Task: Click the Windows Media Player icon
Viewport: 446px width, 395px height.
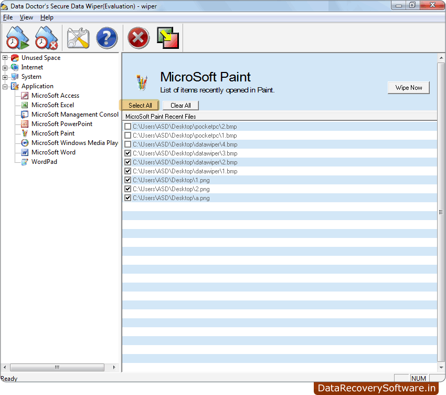Action: (25, 143)
